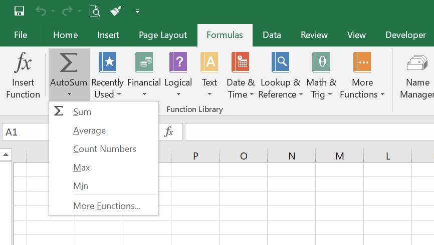The height and width of the screenshot is (245, 434).
Task: Switch to the Home tab
Action: [66, 35]
